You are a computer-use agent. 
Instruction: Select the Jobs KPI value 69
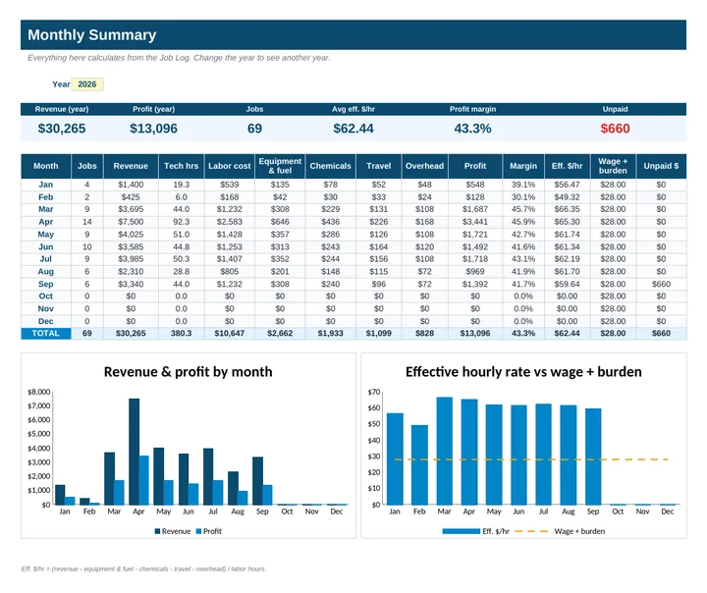[x=254, y=129]
